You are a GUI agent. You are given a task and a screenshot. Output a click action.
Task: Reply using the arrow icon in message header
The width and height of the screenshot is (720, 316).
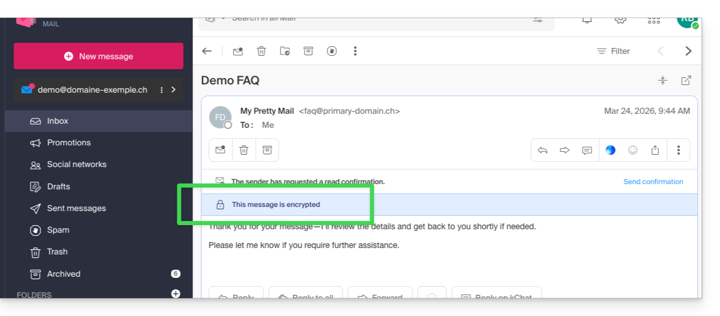click(543, 150)
